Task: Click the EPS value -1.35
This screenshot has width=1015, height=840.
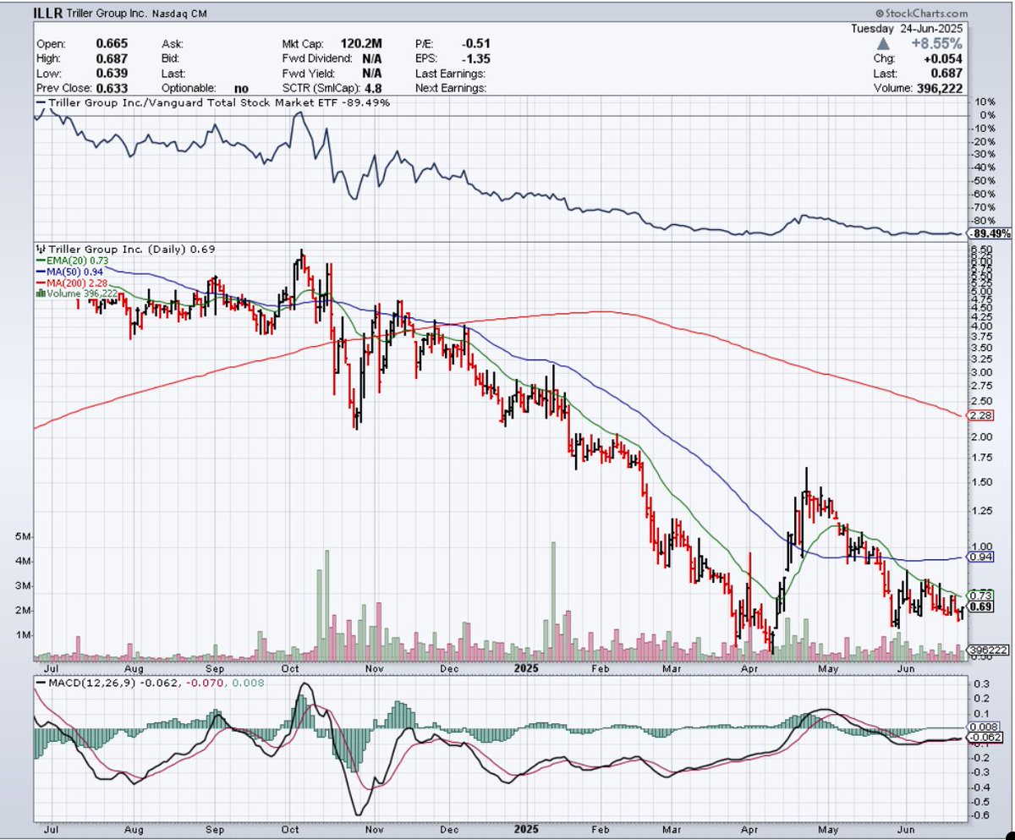Action: click(x=476, y=58)
